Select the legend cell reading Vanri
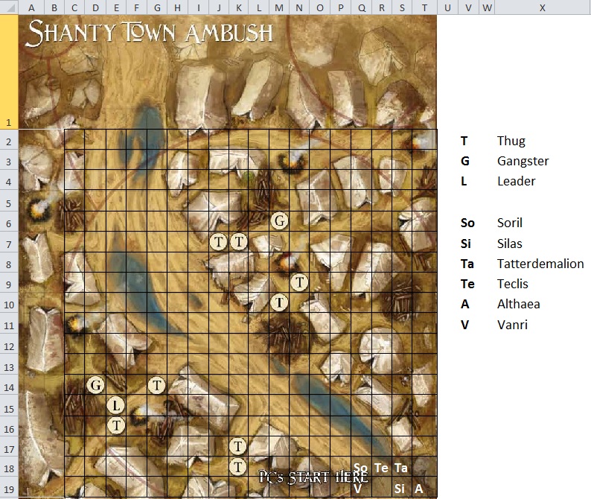The image size is (591, 499). coord(512,325)
